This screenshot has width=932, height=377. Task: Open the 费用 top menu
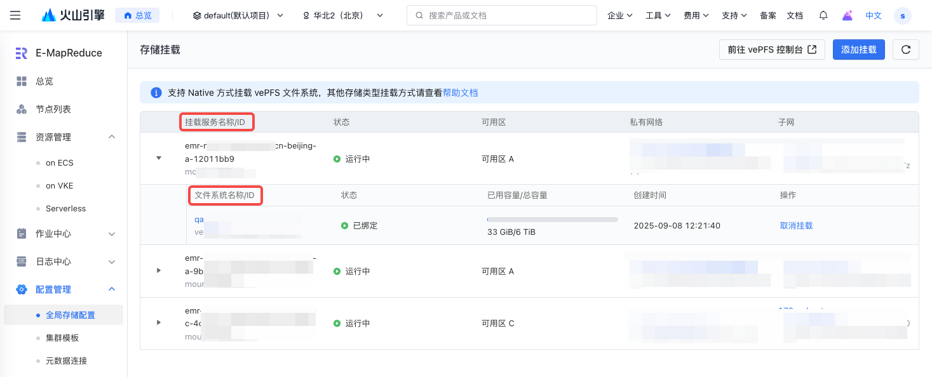[696, 15]
